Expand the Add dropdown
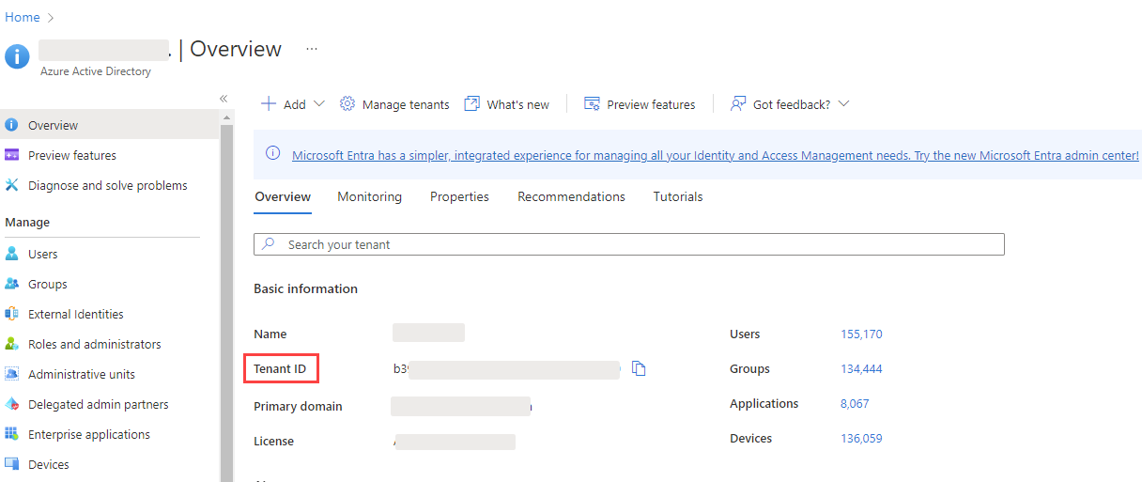 coord(318,104)
